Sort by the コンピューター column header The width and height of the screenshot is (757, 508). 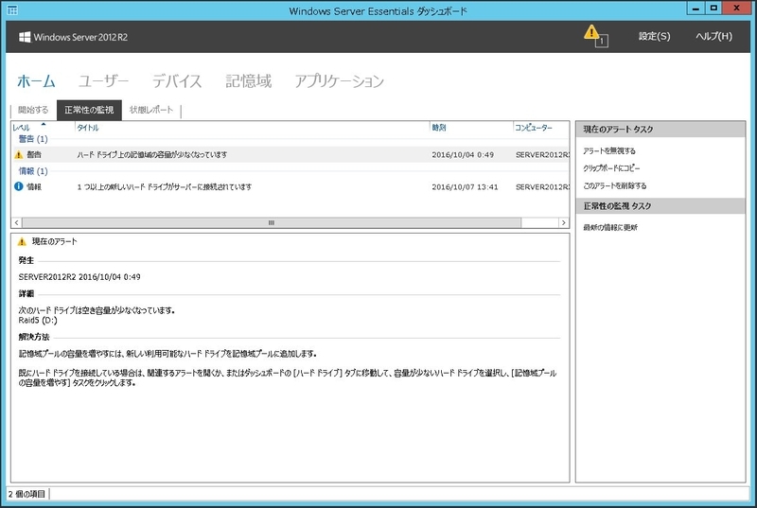click(540, 128)
